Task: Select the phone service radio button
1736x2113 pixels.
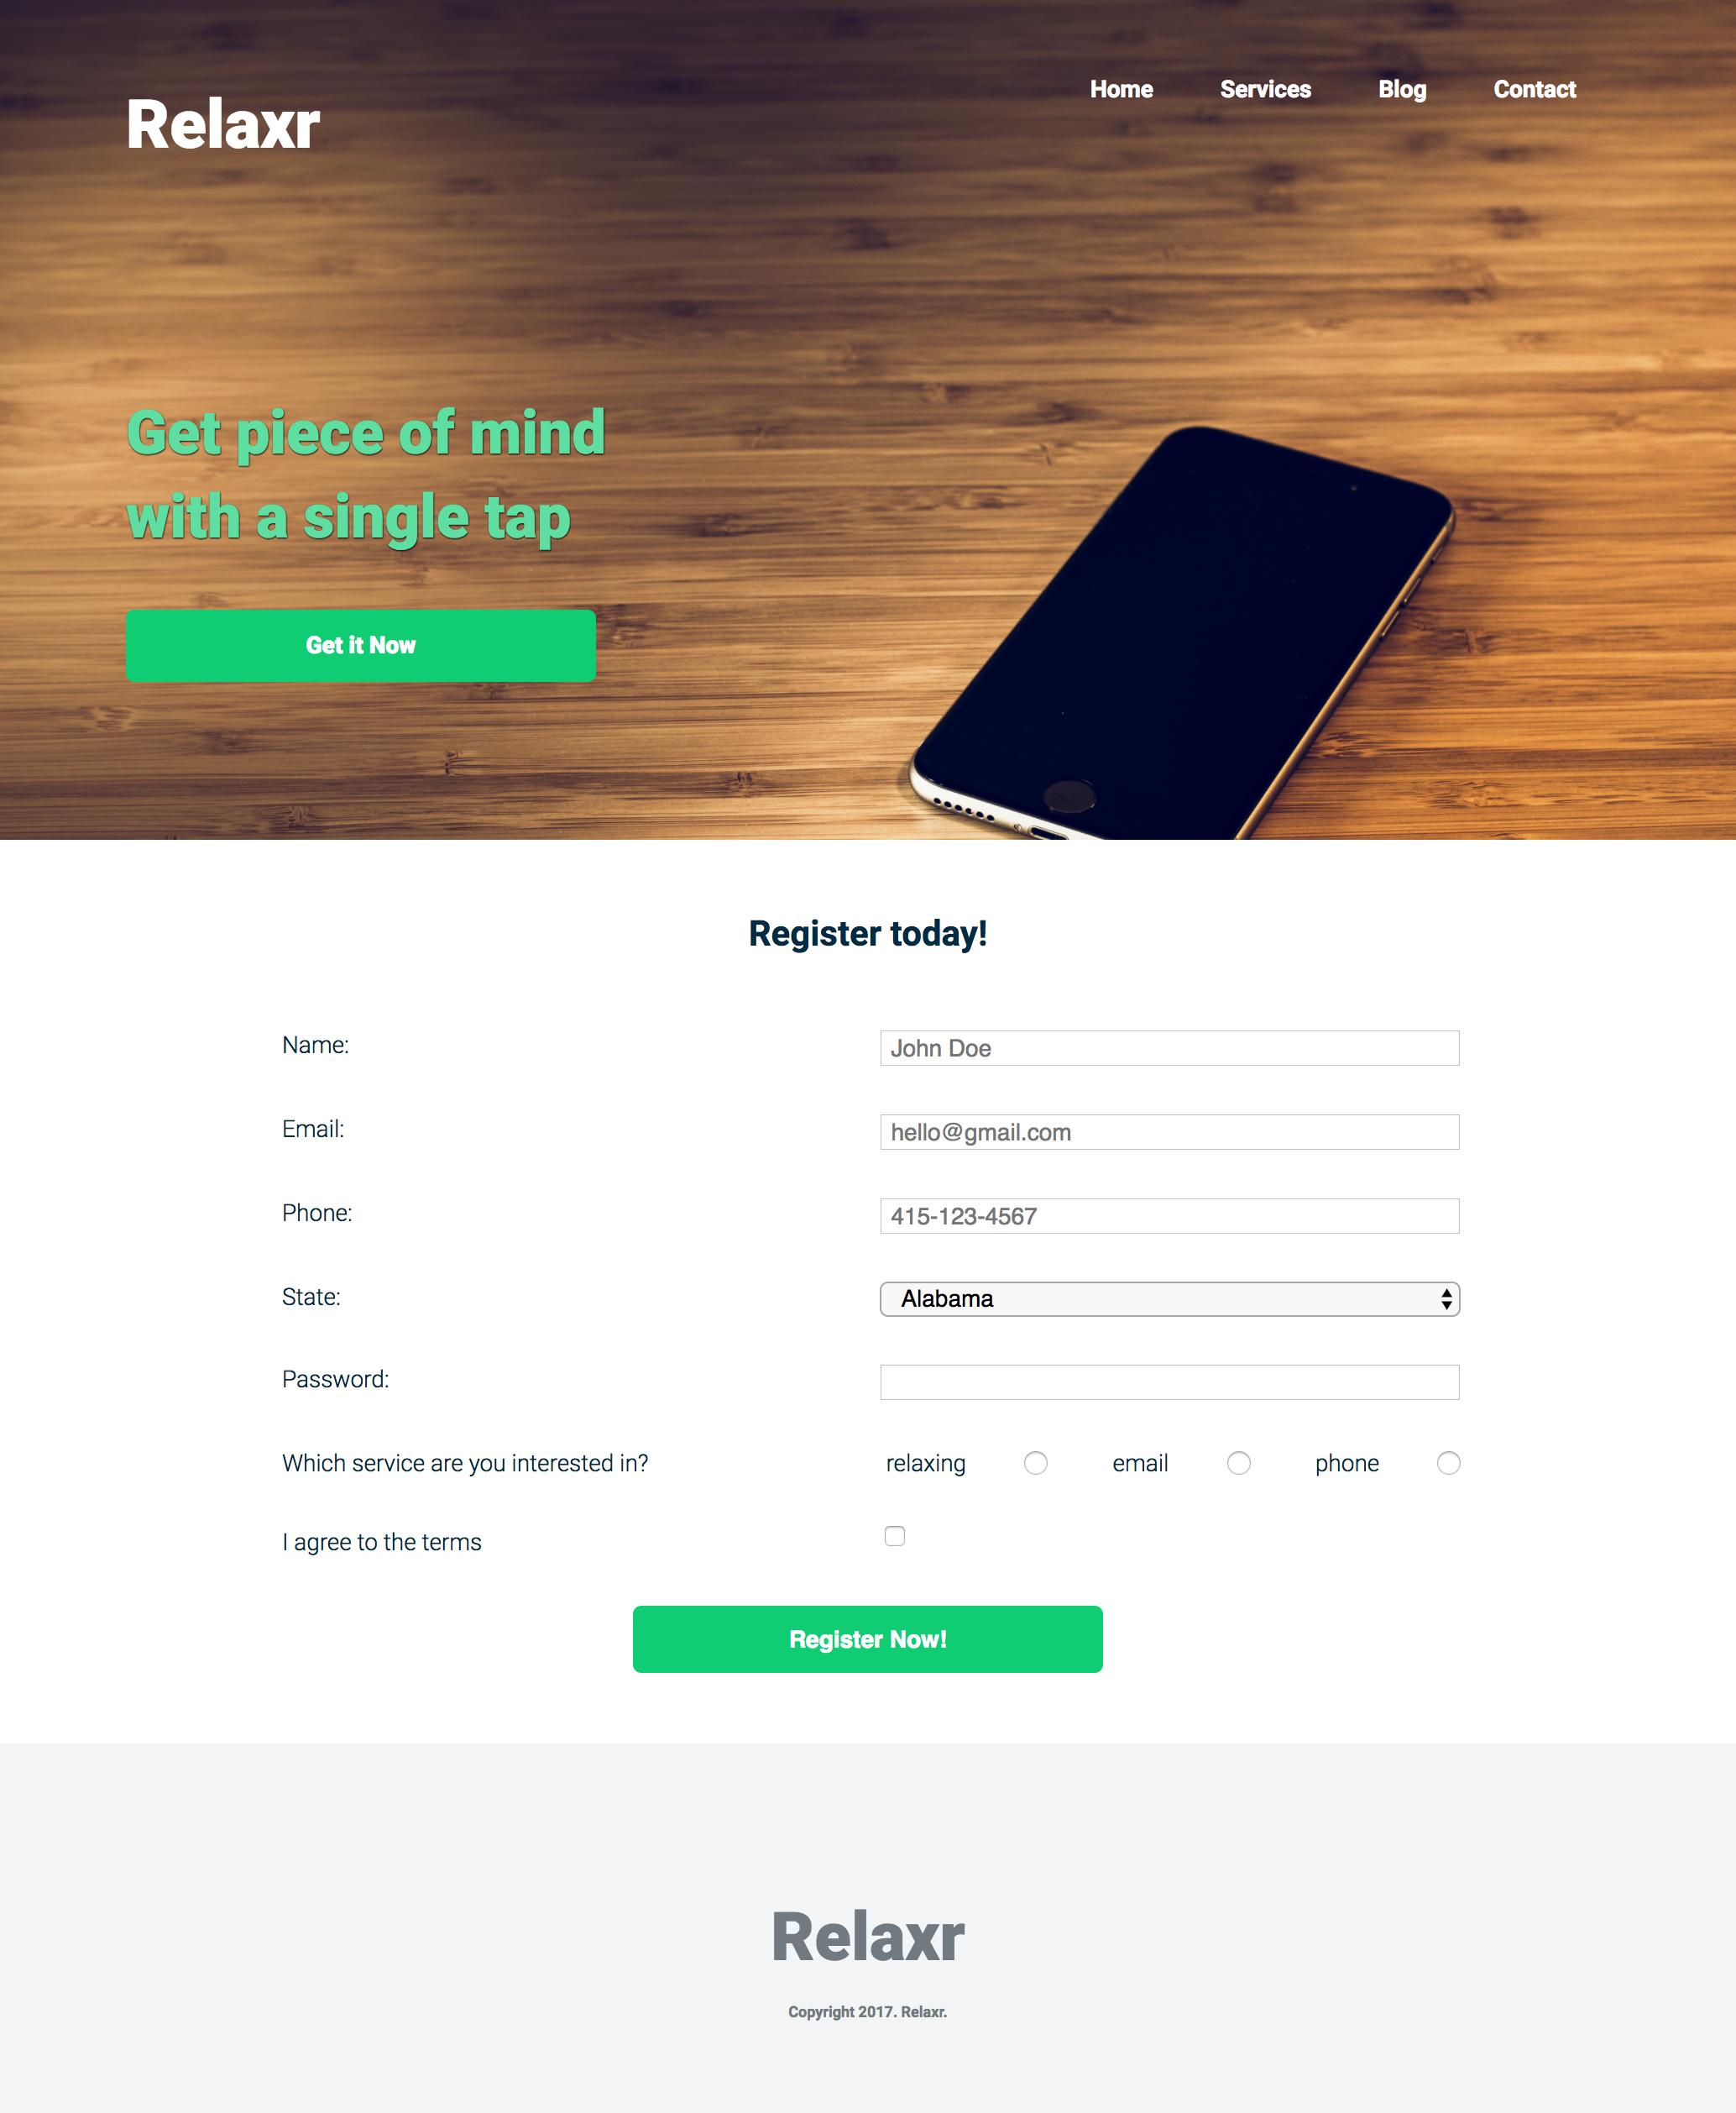Action: click(1448, 1464)
